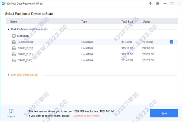Click the 211.47 GB total size value
The width and height of the screenshot is (183, 122).
click(127, 60)
